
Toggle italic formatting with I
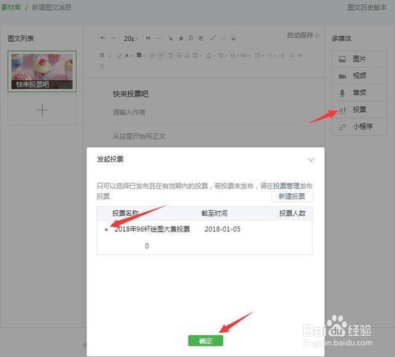pyautogui.click(x=110, y=55)
